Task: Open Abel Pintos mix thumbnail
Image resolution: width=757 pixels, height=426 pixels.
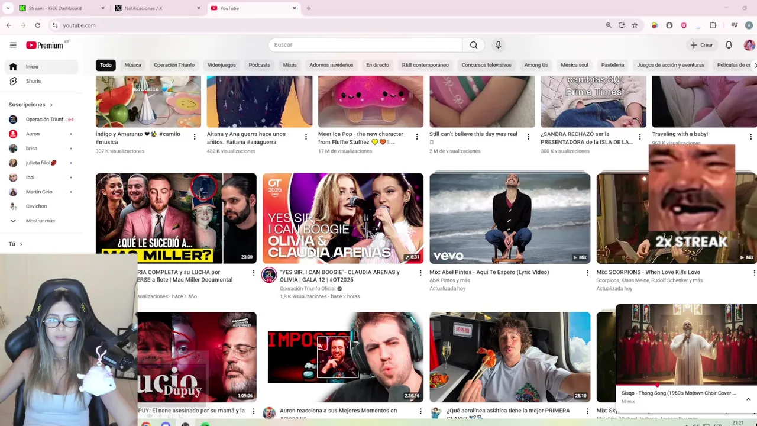Action: pyautogui.click(x=510, y=218)
